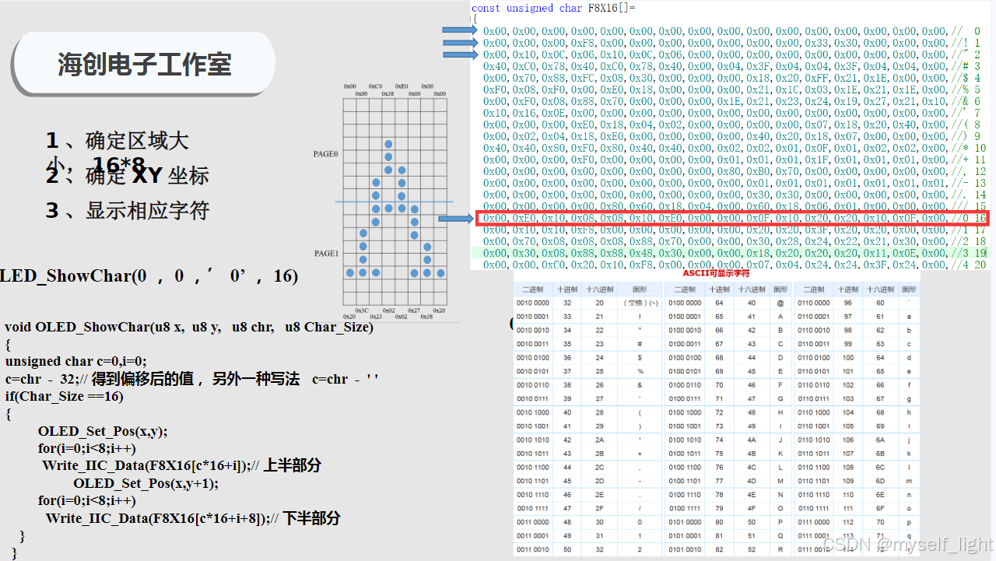Click the red-boxed array row commented //0 16
The height and width of the screenshot is (561, 996).
pyautogui.click(x=731, y=218)
